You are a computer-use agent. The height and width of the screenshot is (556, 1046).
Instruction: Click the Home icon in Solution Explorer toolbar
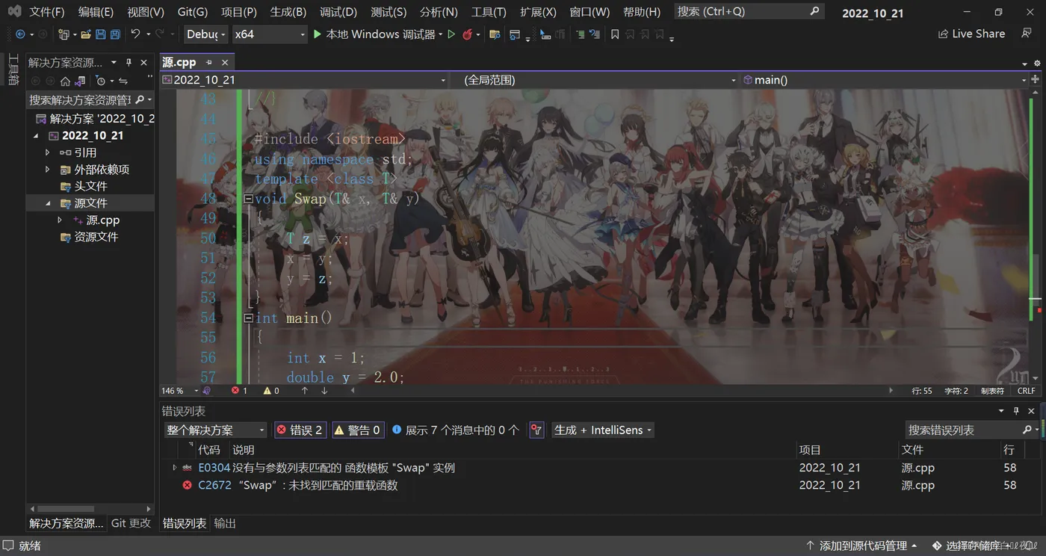click(x=65, y=81)
